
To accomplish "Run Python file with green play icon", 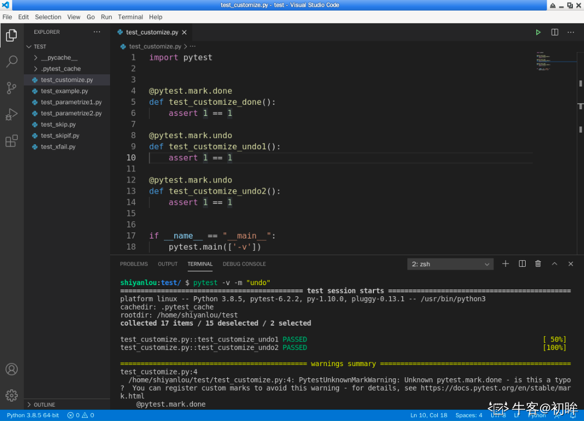I will click(538, 32).
